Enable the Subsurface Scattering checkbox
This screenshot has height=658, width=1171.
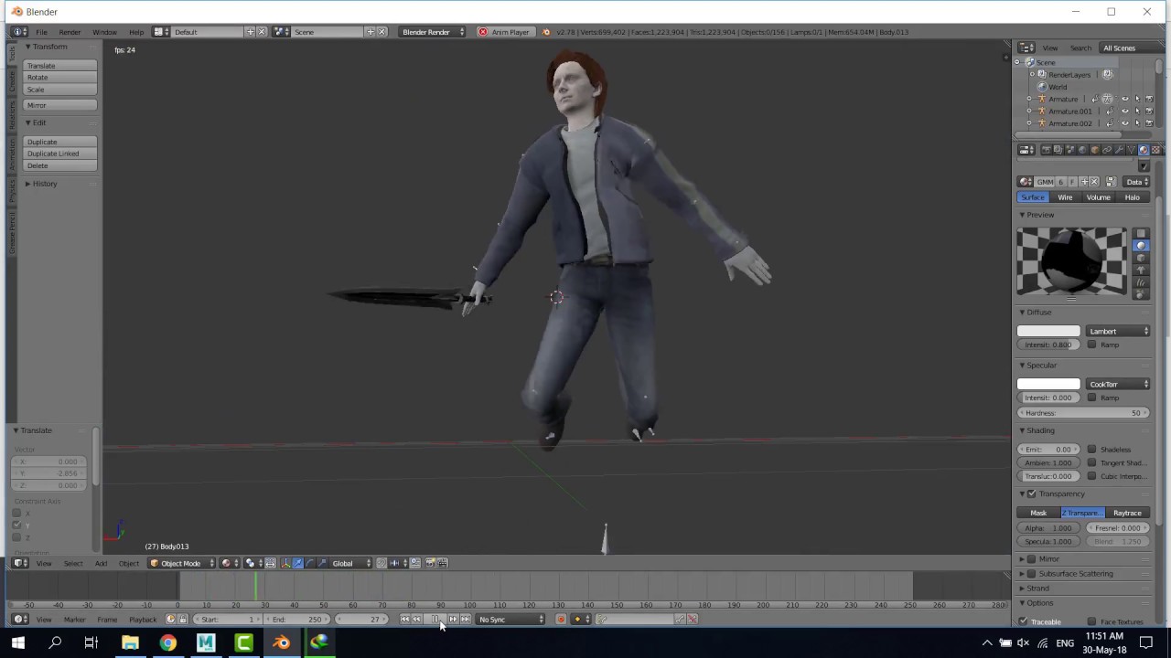click(x=1032, y=574)
